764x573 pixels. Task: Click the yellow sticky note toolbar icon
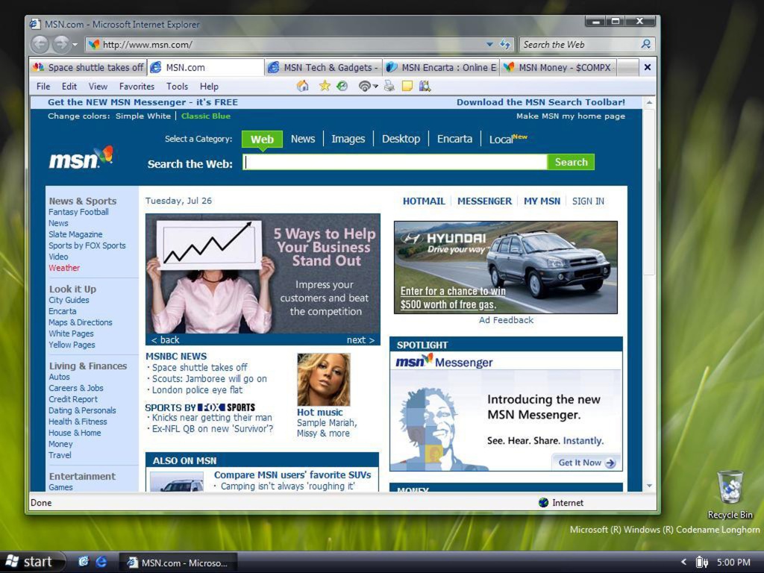pyautogui.click(x=407, y=87)
